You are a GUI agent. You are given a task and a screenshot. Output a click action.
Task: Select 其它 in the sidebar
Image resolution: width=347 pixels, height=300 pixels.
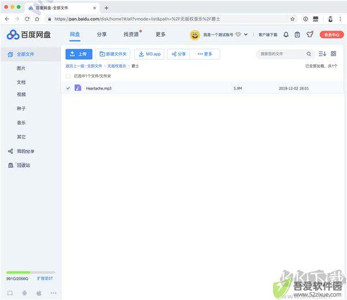click(x=21, y=137)
